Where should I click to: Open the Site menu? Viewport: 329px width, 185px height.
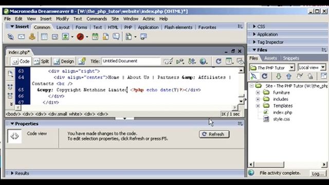[115, 18]
